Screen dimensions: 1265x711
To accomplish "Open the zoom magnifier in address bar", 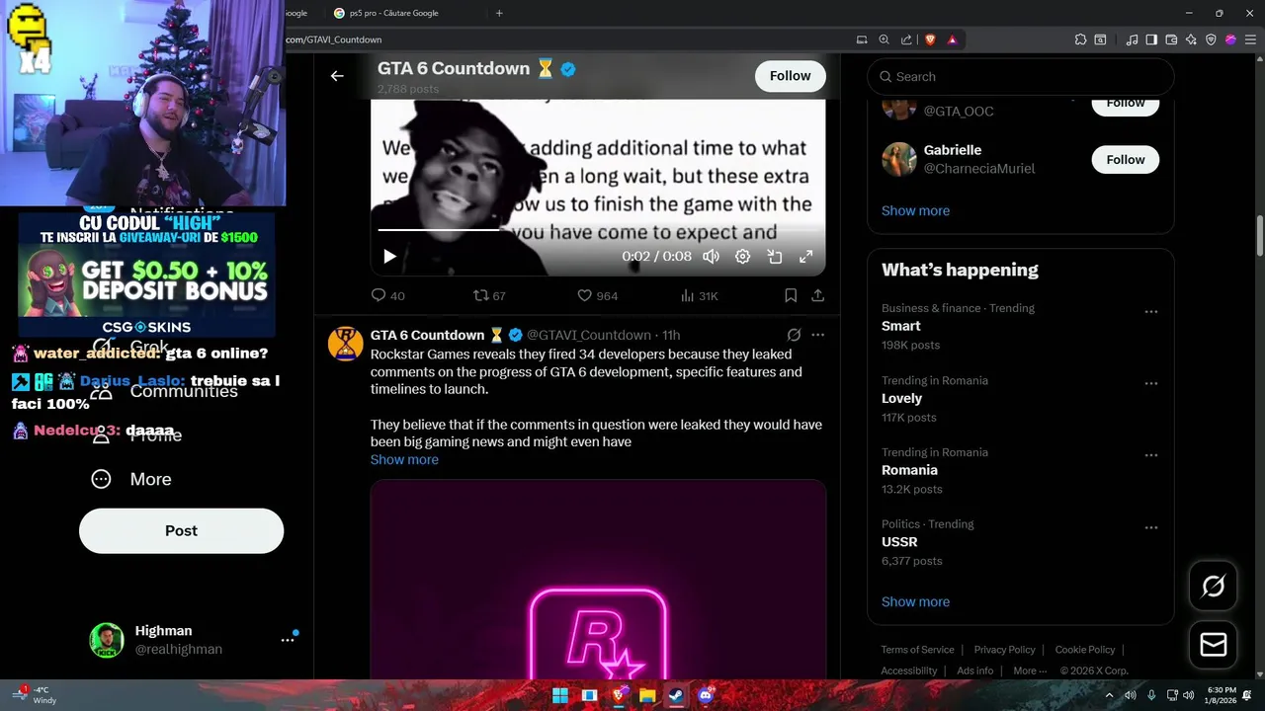I will coord(885,39).
